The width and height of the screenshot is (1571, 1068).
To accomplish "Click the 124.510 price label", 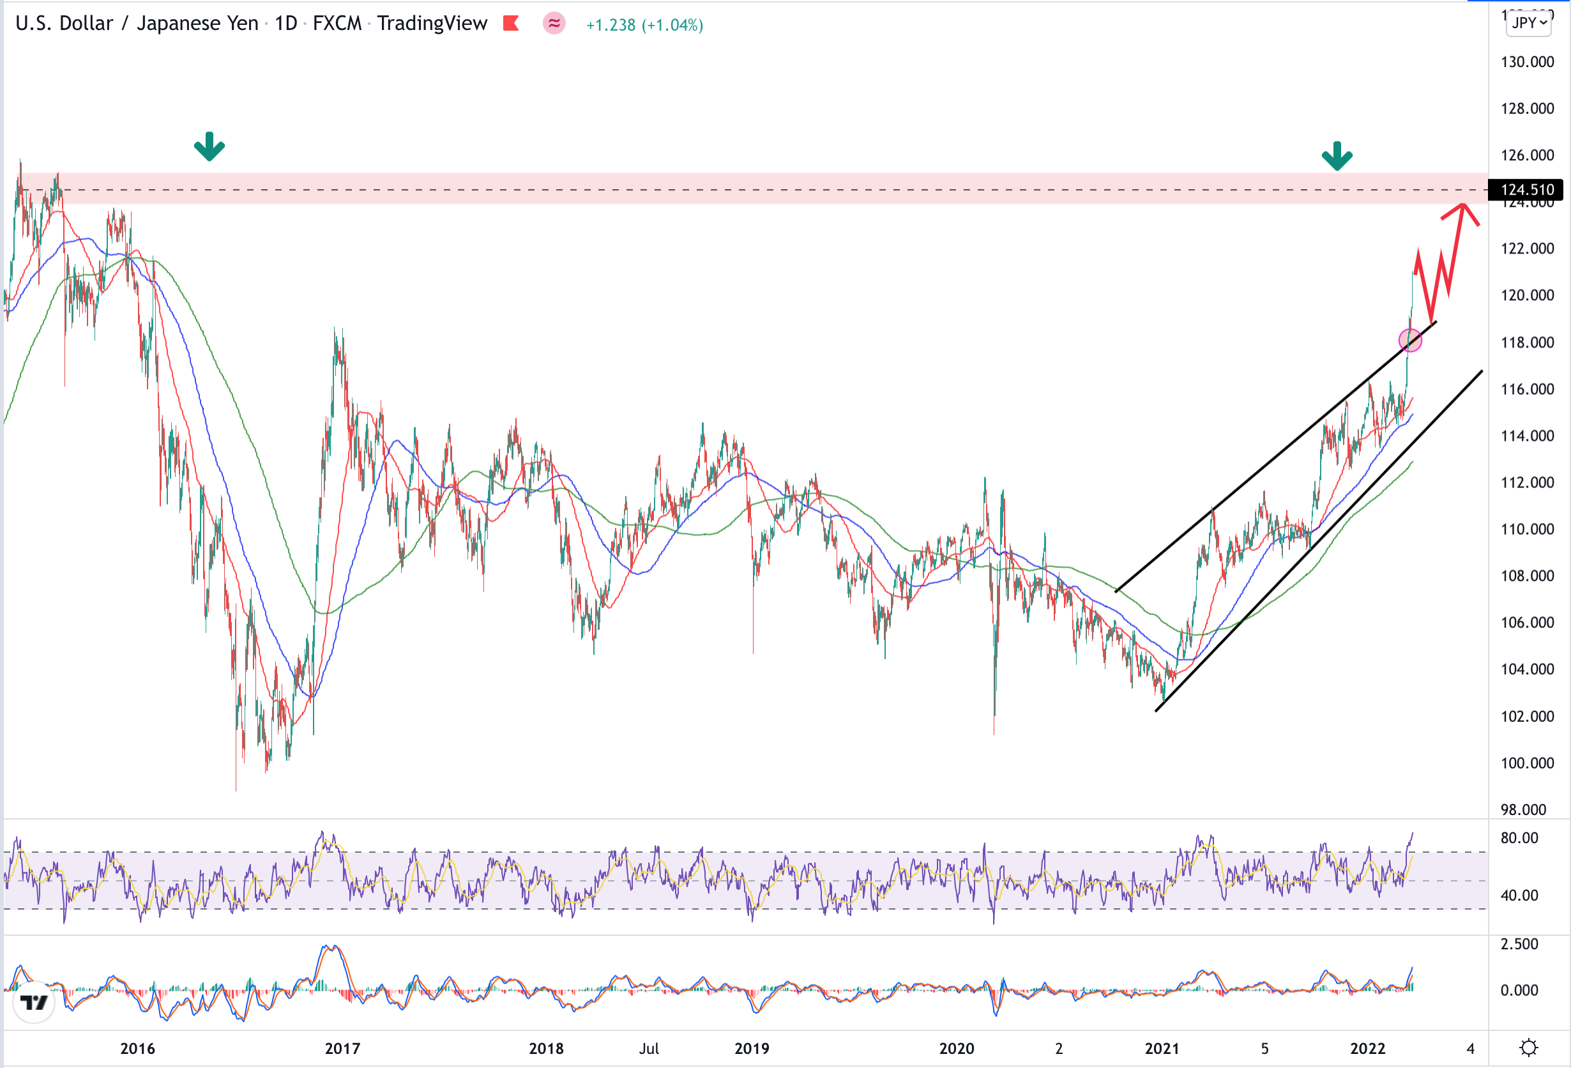I will [x=1527, y=190].
